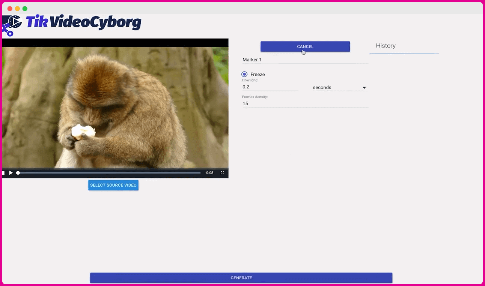Click the Generate button
The height and width of the screenshot is (286, 485).
click(241, 278)
